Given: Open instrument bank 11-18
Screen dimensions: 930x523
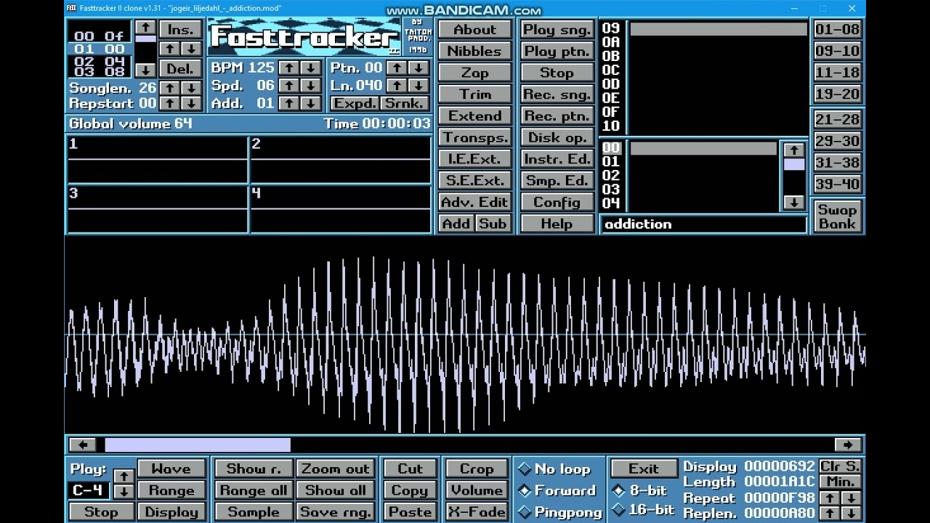Looking at the screenshot, I should click(837, 73).
